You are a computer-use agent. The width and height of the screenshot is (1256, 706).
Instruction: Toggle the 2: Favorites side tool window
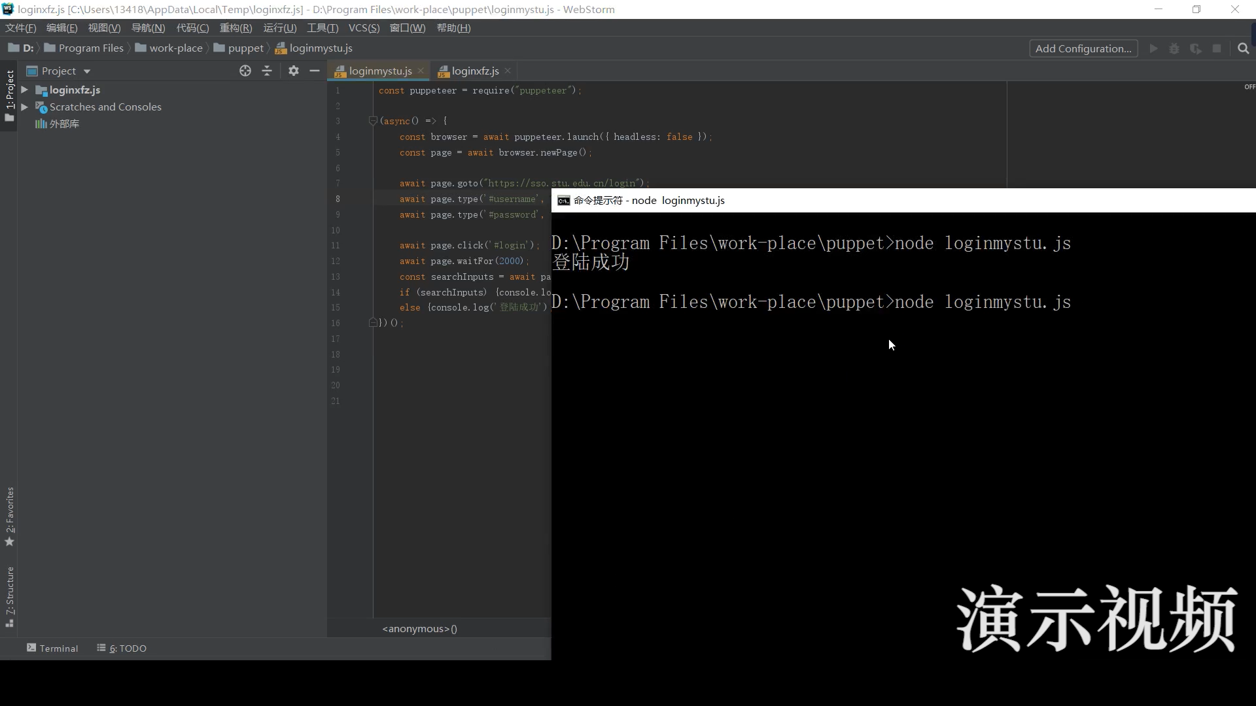[9, 516]
